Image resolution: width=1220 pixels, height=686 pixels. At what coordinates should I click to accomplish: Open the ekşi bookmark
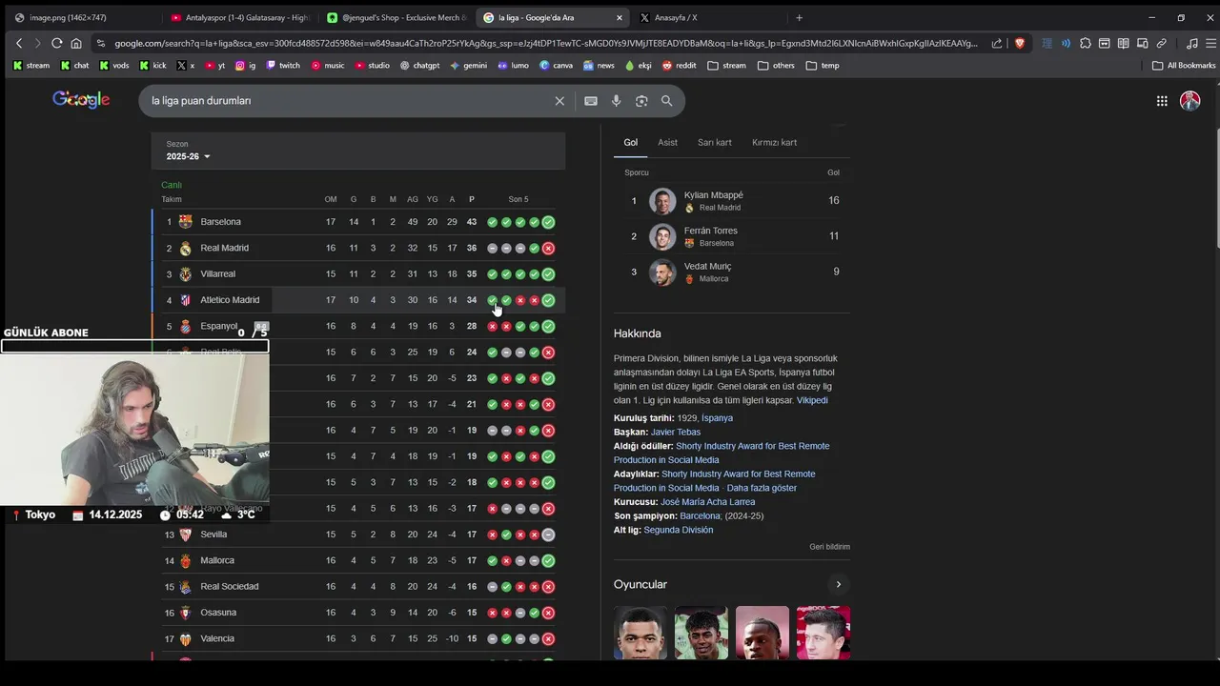(x=638, y=66)
